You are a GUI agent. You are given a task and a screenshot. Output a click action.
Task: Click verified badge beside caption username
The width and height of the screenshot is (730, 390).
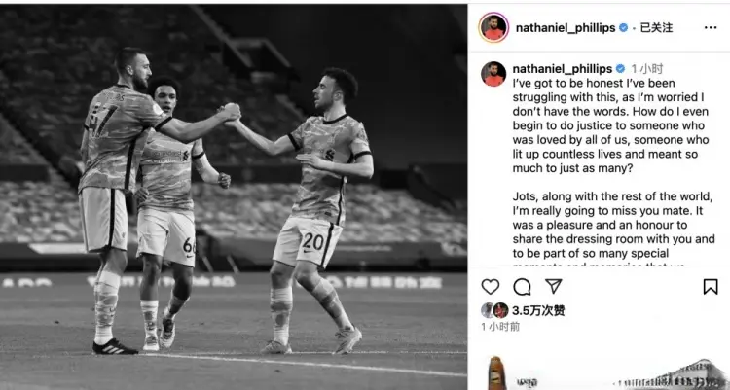tap(620, 69)
